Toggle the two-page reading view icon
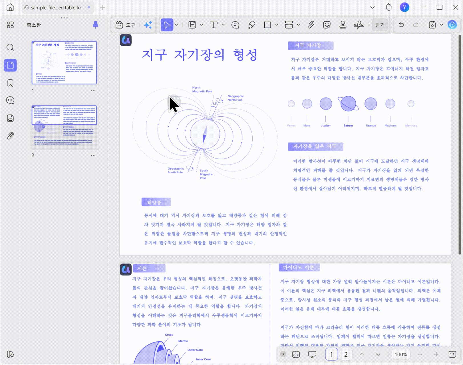The image size is (463, 365). coord(296,354)
